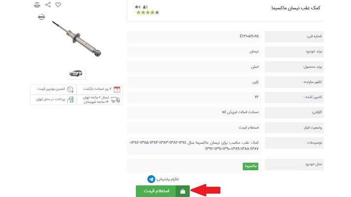Click the توضیحات description text field
351x197 pixels.
pyautogui.click(x=194, y=145)
